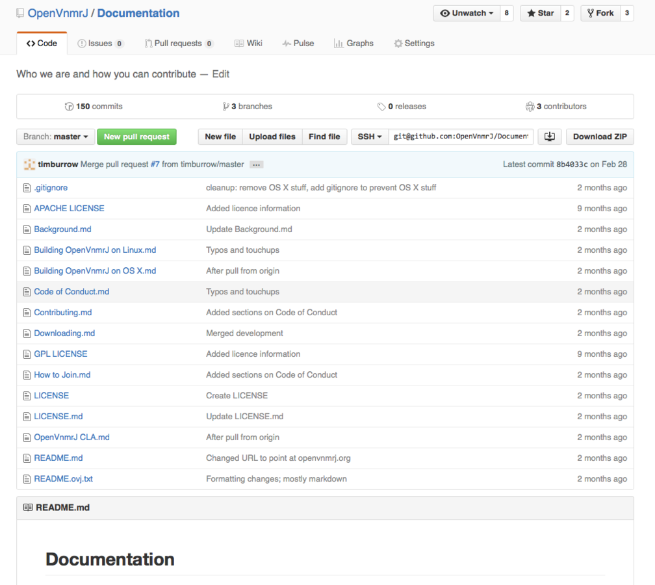Open the Issues tab
The image size is (655, 585).
point(100,44)
